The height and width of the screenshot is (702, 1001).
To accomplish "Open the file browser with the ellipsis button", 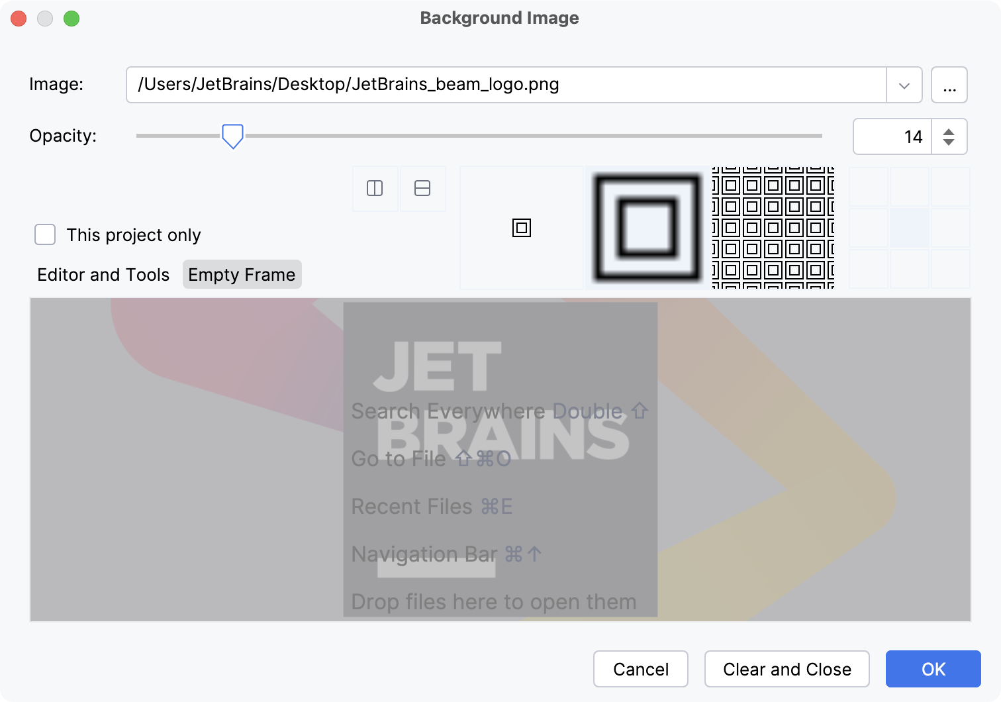I will [x=949, y=85].
